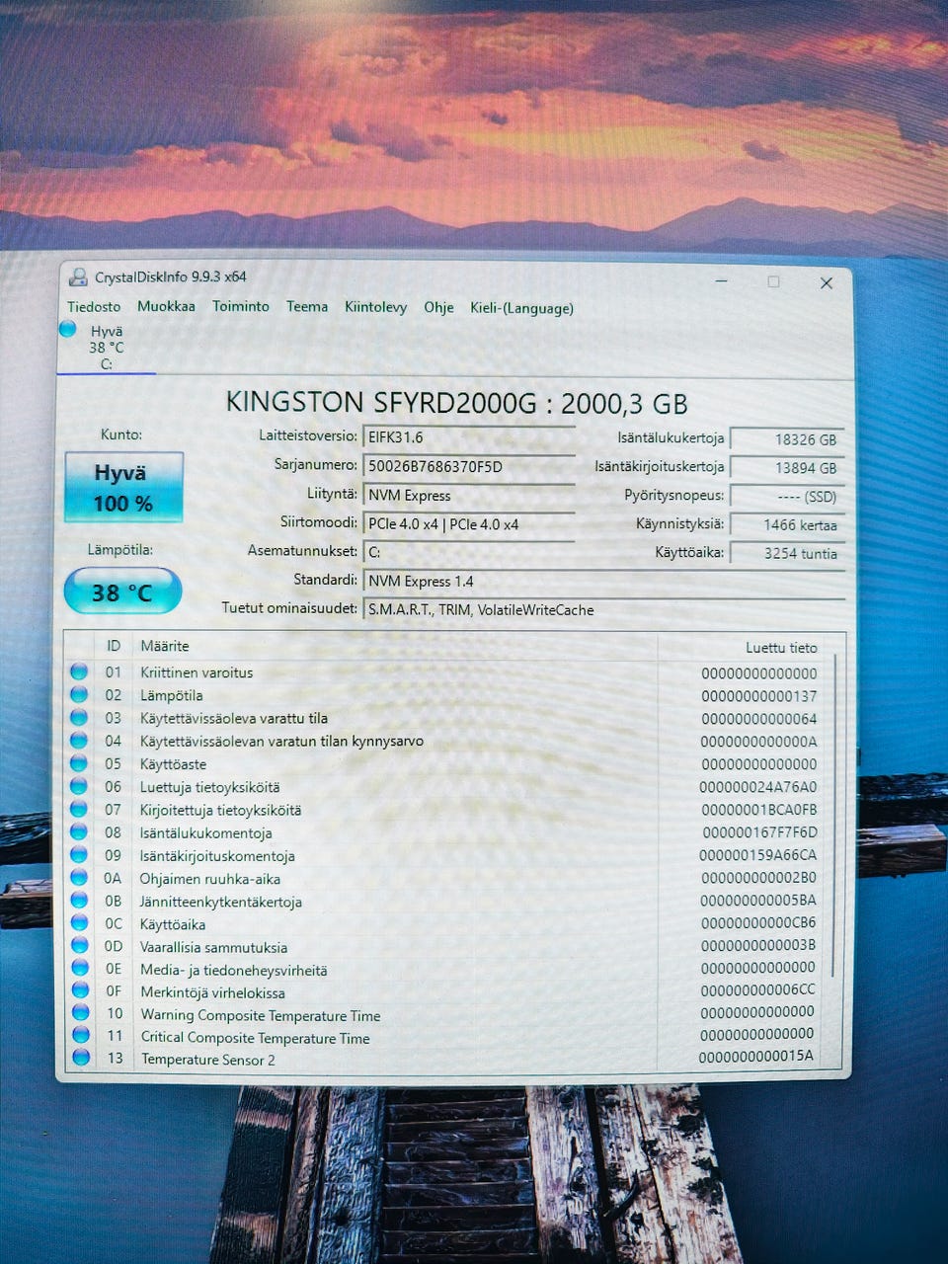Click the Luettu tieto column header
Image resolution: width=948 pixels, height=1264 pixels.
click(x=781, y=648)
